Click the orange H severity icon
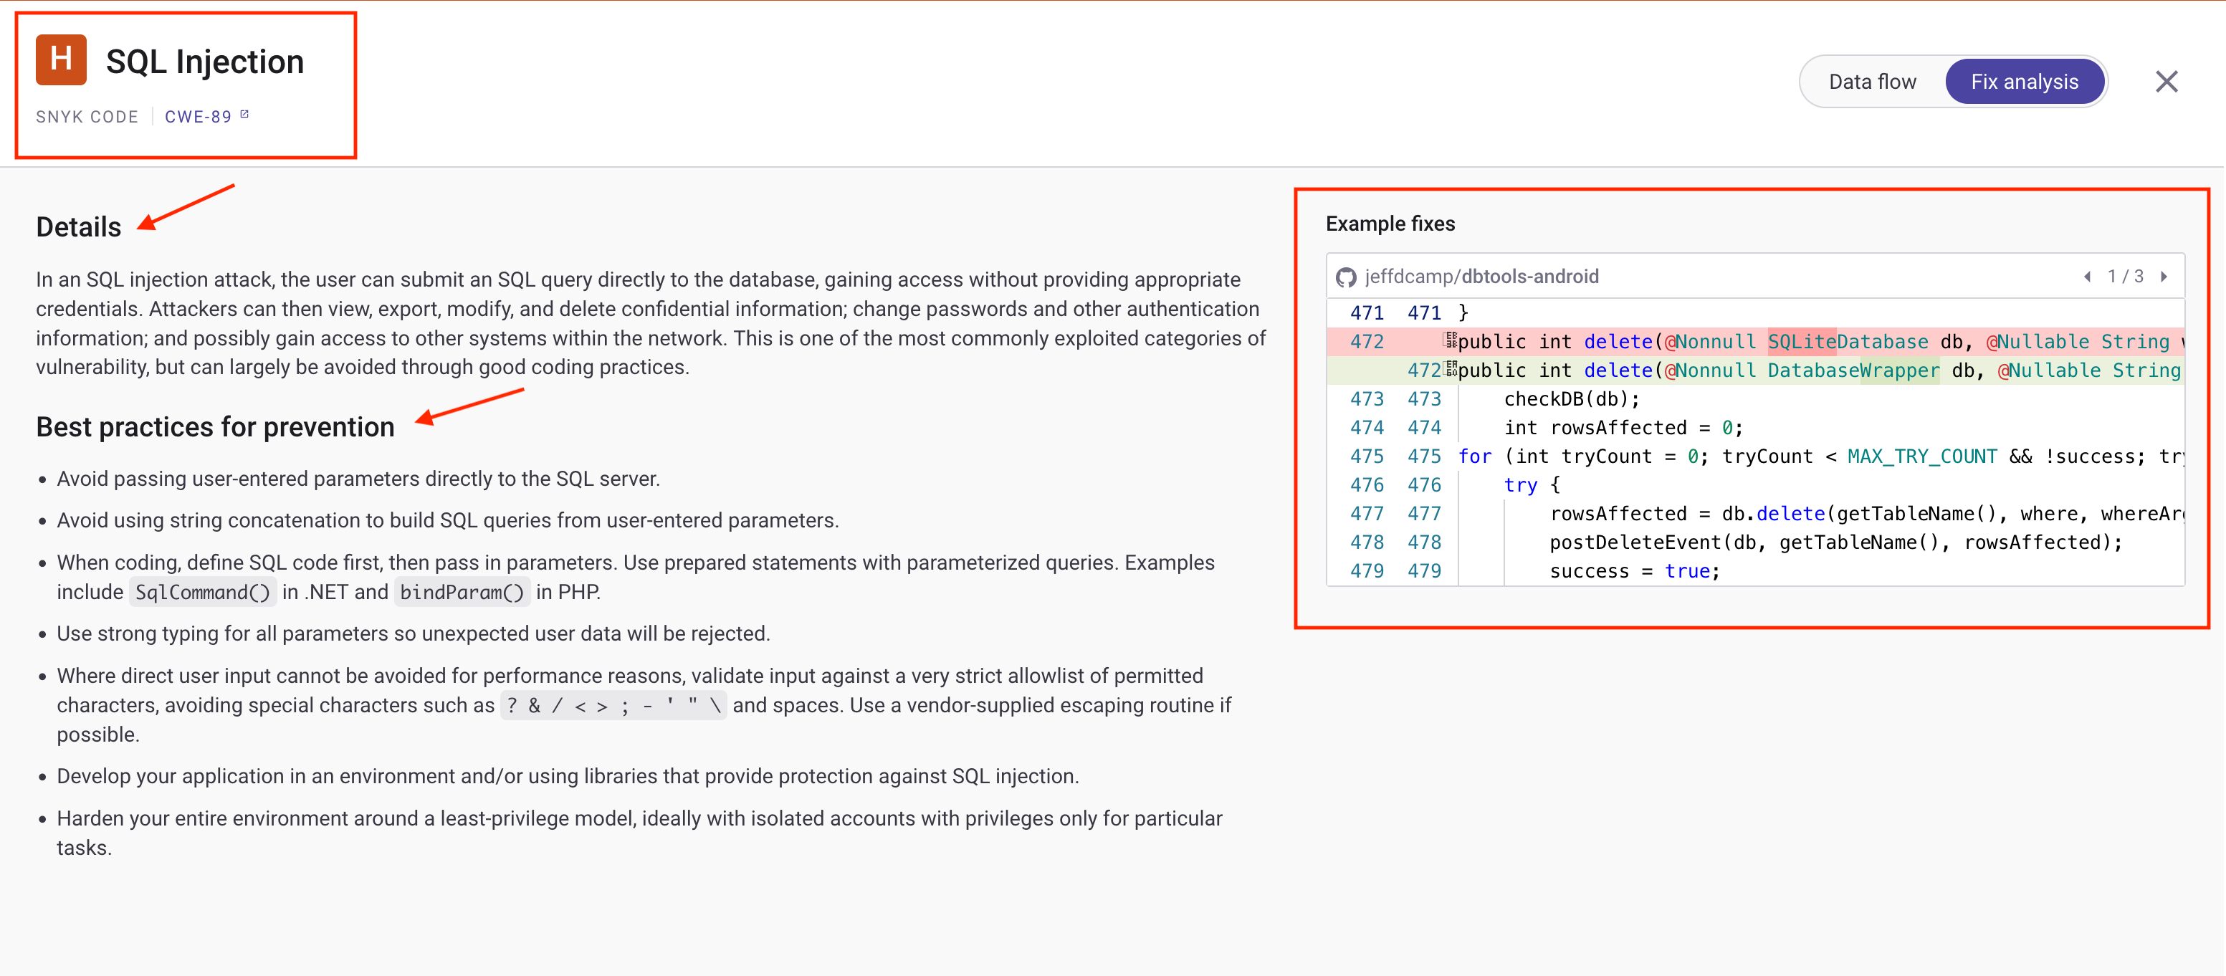The width and height of the screenshot is (2226, 976). point(60,59)
